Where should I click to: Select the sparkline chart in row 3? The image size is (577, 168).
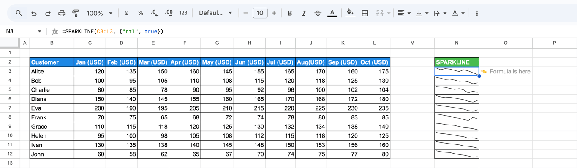[x=457, y=71]
